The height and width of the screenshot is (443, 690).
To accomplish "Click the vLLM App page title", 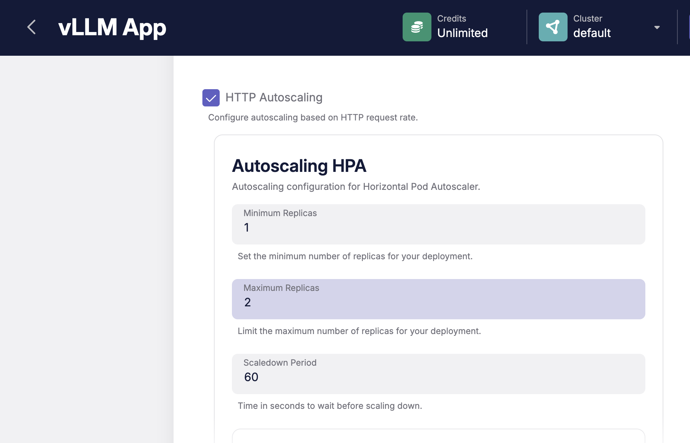I will [x=112, y=27].
